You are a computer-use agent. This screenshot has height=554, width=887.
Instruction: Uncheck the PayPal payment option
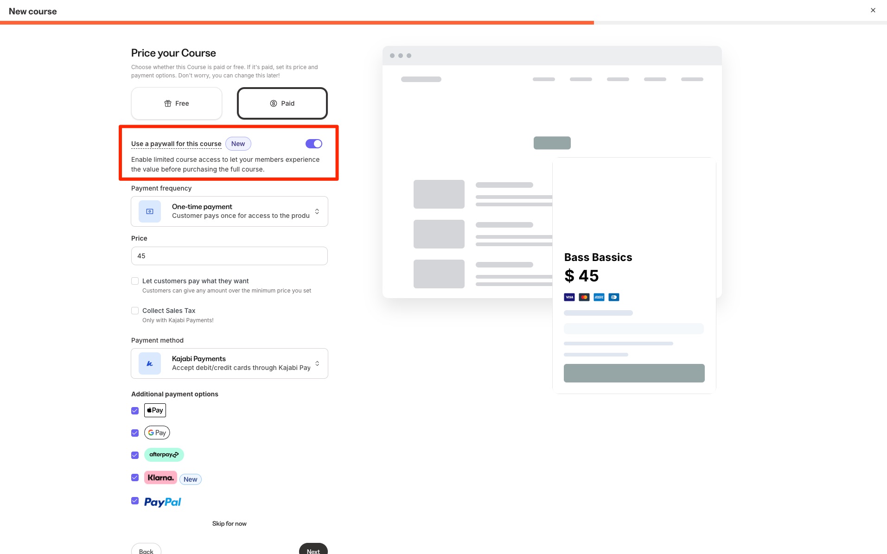tap(135, 501)
